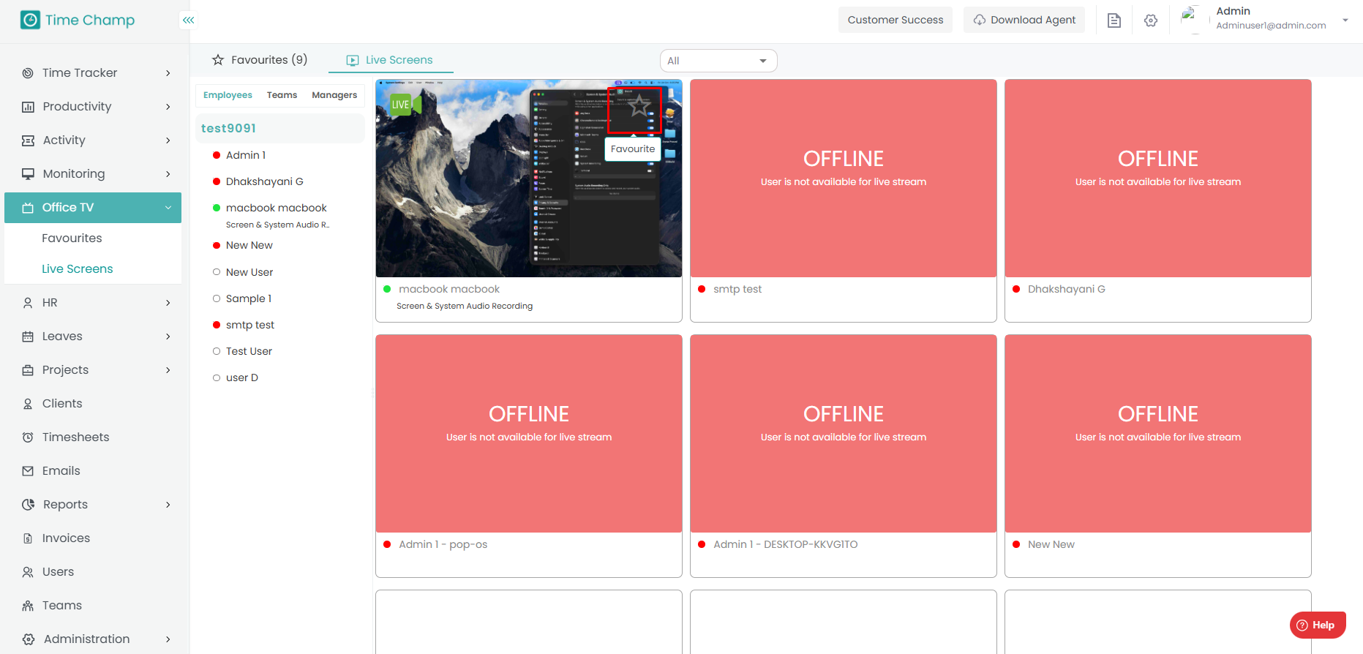The image size is (1363, 654).
Task: Open the settings gear in header
Action: point(1151,20)
